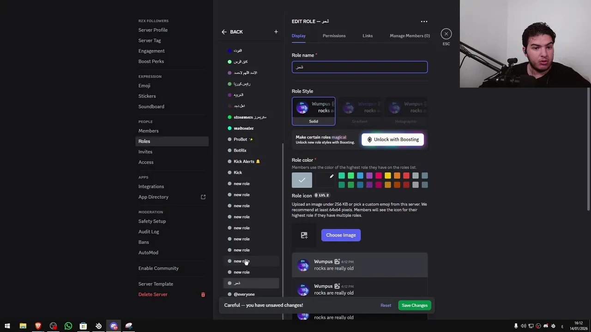Image resolution: width=591 pixels, height=332 pixels.
Task: Click the custom color pencil picker
Action: click(332, 176)
